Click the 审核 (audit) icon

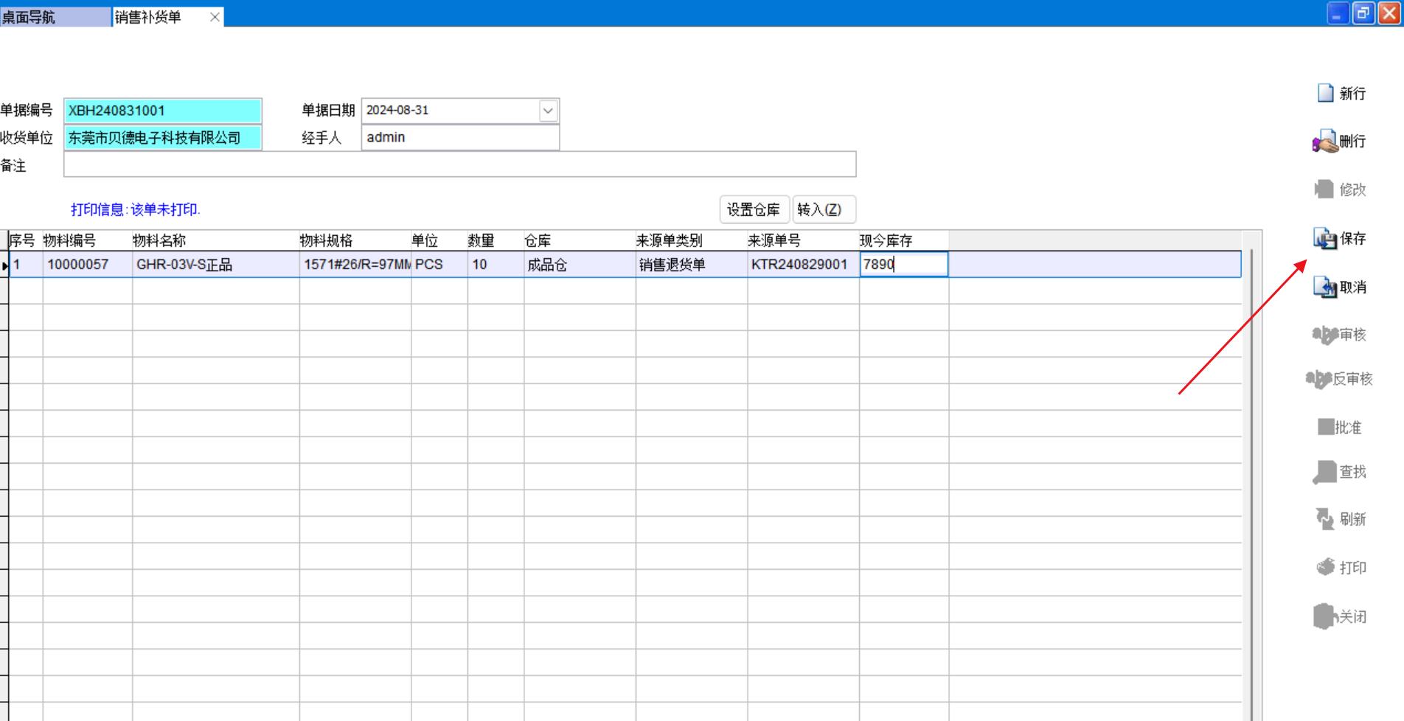(x=1325, y=335)
